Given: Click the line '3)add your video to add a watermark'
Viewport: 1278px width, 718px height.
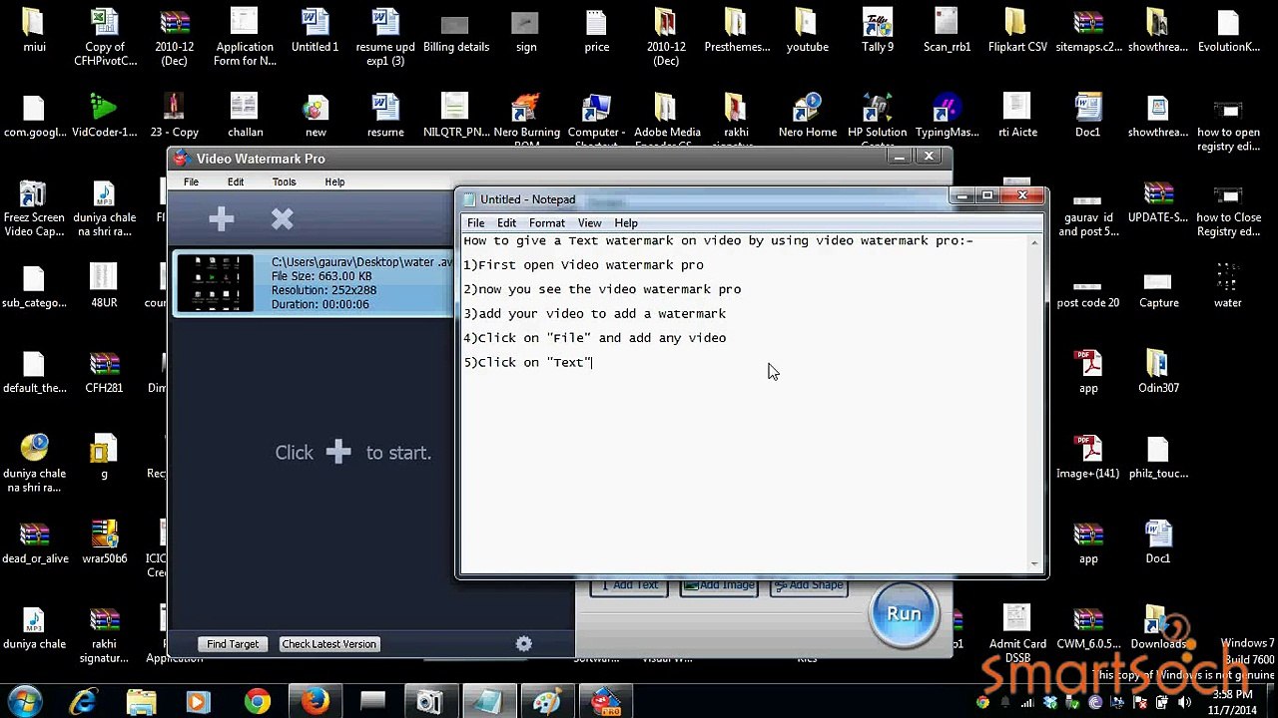Looking at the screenshot, I should [x=595, y=314].
